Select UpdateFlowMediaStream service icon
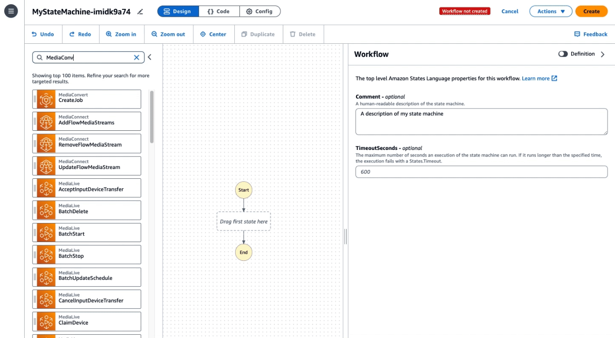This screenshot has height=338, width=615. [x=46, y=166]
